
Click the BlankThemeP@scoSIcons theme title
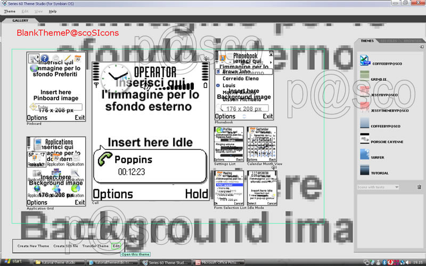coord(68,33)
